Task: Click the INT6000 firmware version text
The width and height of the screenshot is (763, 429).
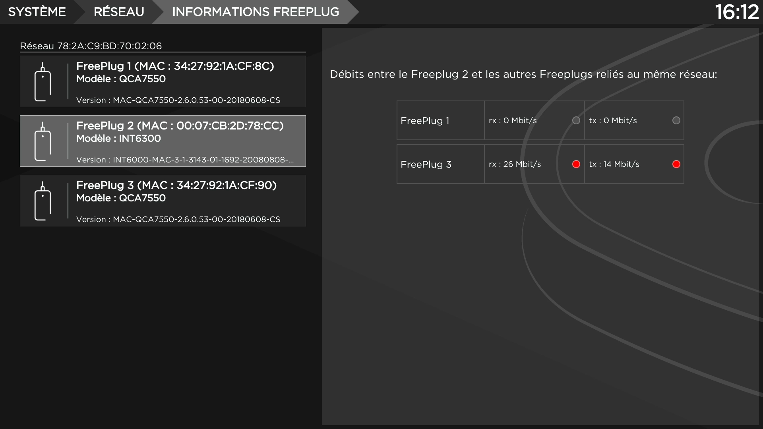Action: pyautogui.click(x=185, y=160)
